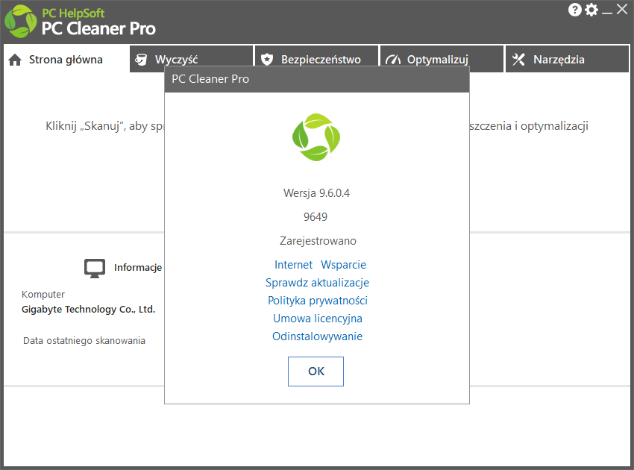The width and height of the screenshot is (634, 470).
Task: Click the Komputer label
Action: click(x=43, y=295)
